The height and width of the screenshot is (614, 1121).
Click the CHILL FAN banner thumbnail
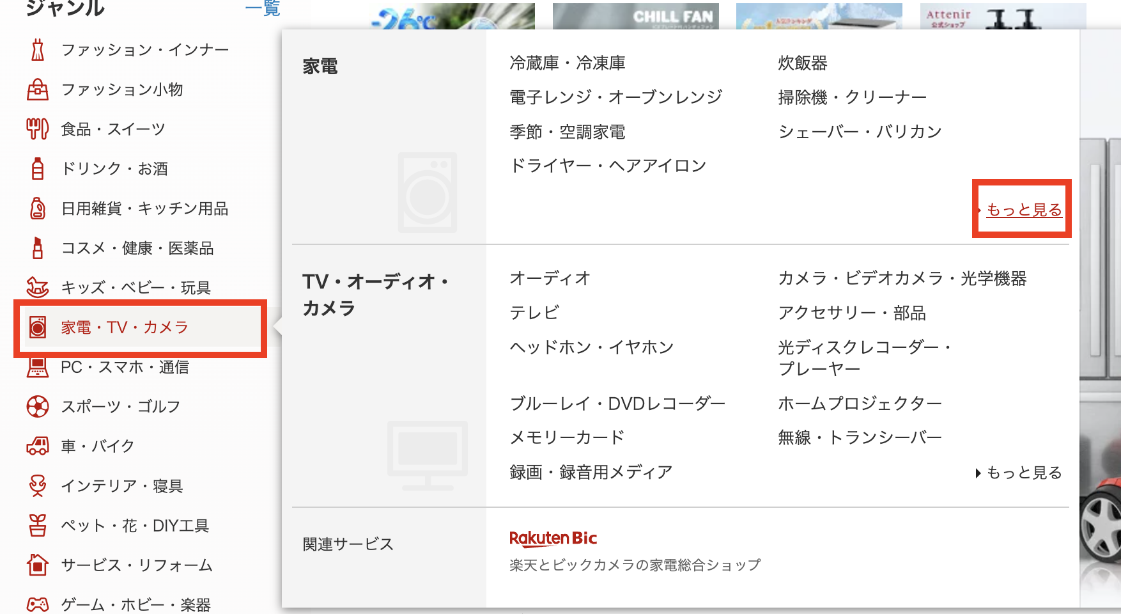coord(635,15)
